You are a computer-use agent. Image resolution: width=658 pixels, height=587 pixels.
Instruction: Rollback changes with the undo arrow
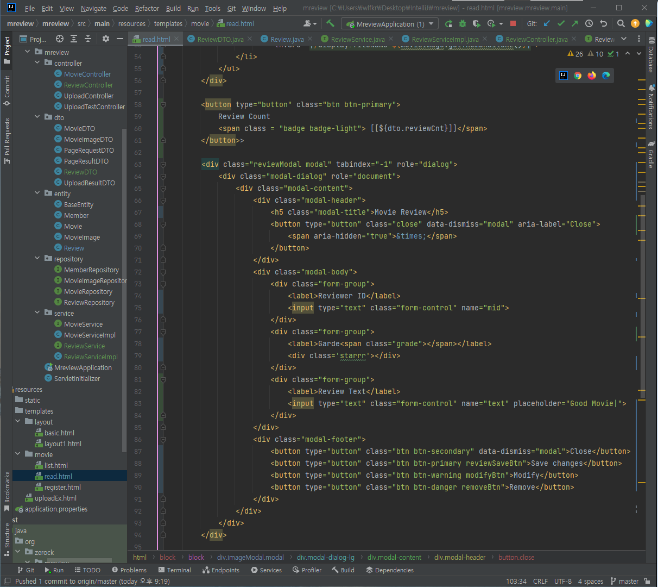click(x=603, y=23)
